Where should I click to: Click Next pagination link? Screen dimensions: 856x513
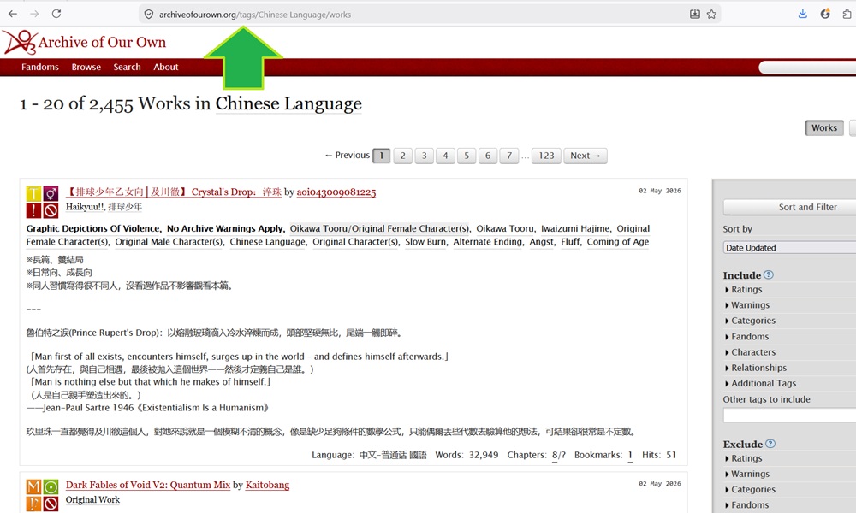point(586,156)
